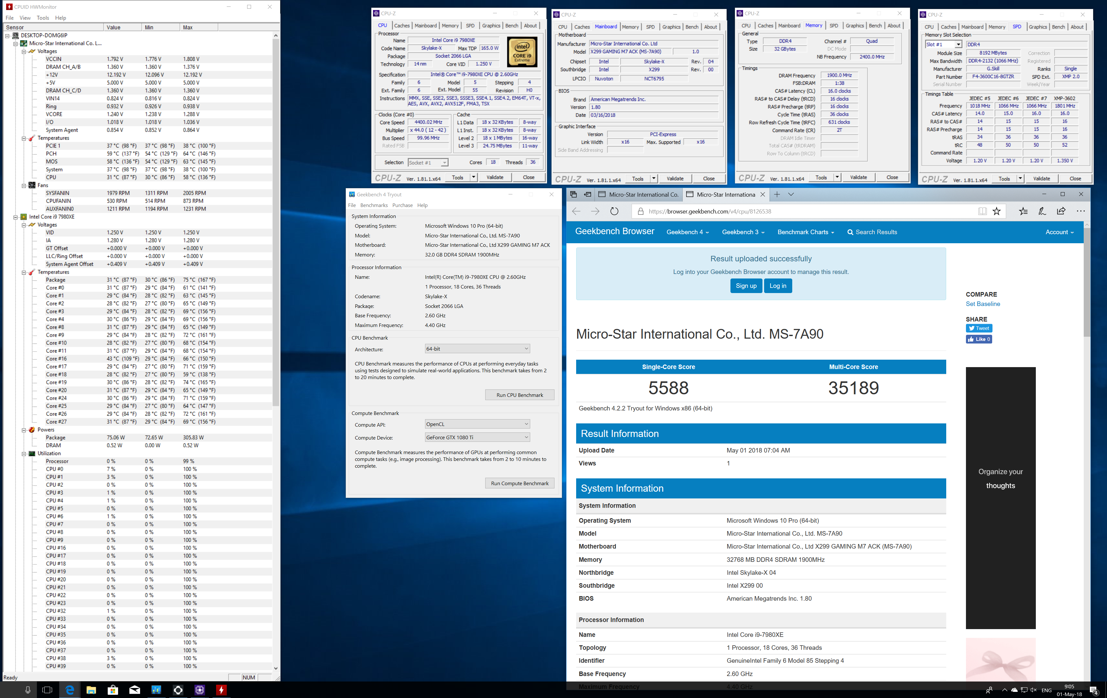
Task: Expand the Geekbench 4 navigation menu
Action: click(x=687, y=232)
